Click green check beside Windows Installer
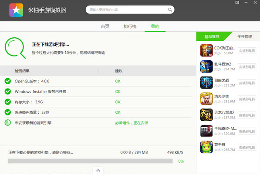Viewport: 260px width, 174px height. 8,92
